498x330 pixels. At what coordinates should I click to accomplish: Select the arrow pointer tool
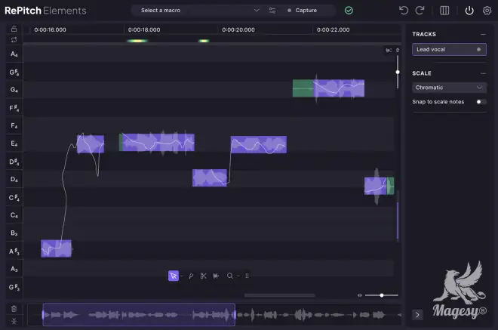(x=174, y=276)
